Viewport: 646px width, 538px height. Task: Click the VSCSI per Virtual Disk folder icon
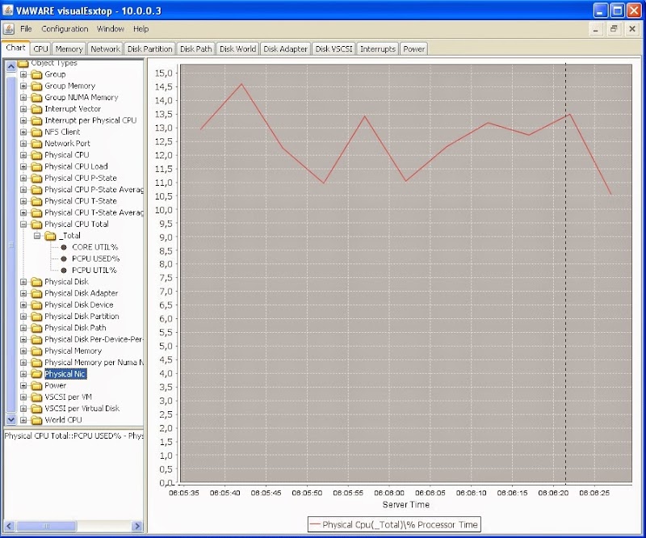tap(36, 409)
